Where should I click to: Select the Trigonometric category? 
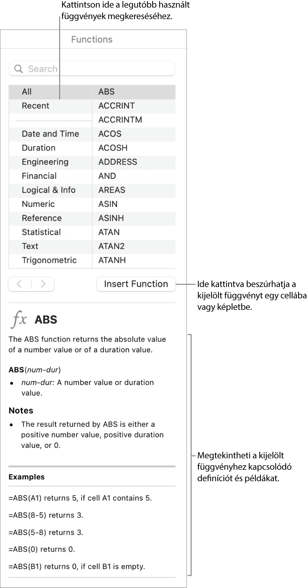49,260
